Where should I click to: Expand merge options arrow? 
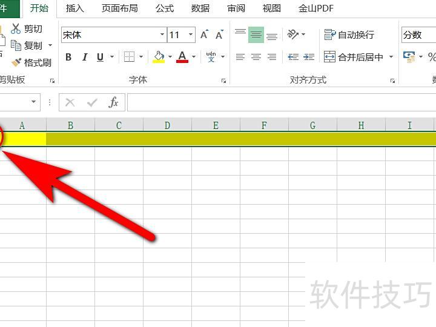(x=391, y=57)
